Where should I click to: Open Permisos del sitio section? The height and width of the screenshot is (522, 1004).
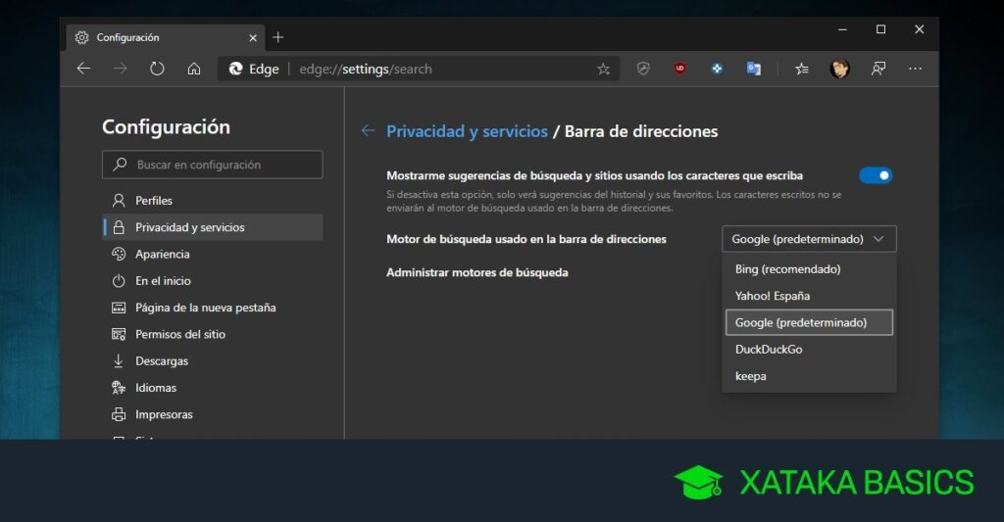(180, 334)
